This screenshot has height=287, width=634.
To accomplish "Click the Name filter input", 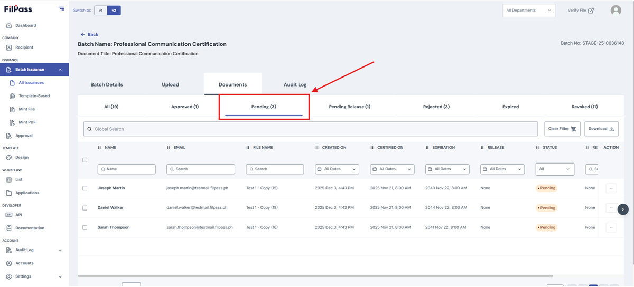I will coord(127,169).
